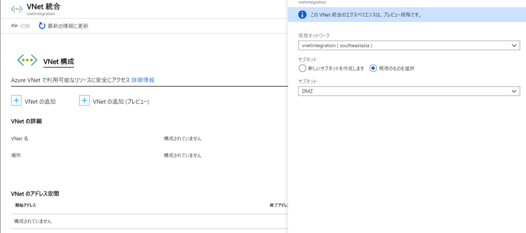
Task: Open the 仮想ネットワーク dropdown
Action: point(408,45)
